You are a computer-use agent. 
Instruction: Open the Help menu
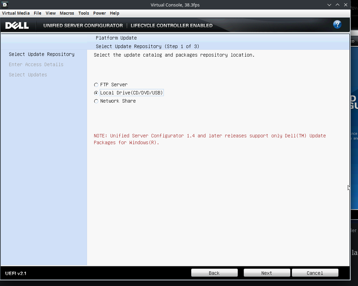click(x=115, y=13)
